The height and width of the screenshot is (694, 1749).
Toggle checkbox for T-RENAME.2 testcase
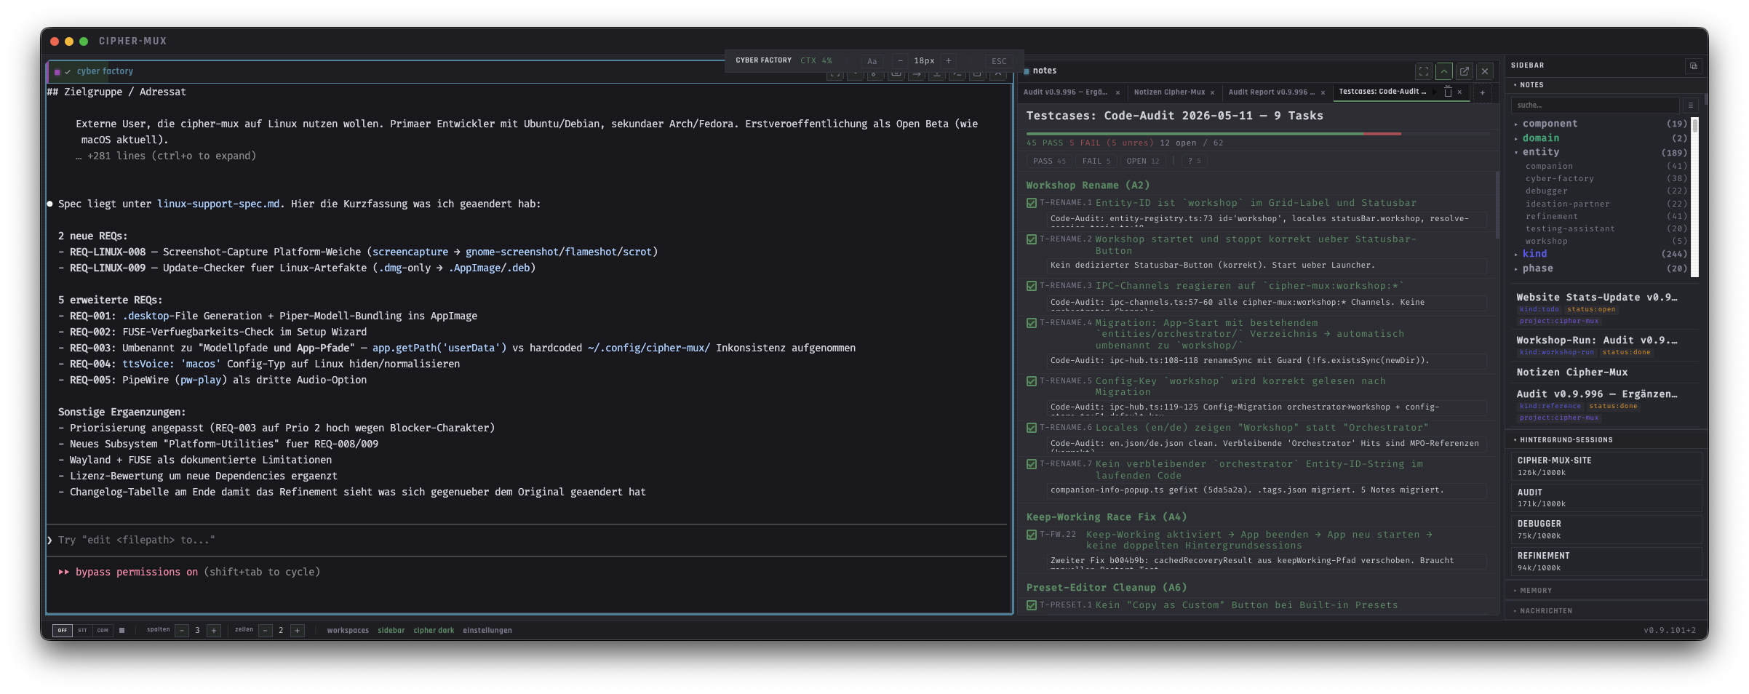tap(1031, 239)
